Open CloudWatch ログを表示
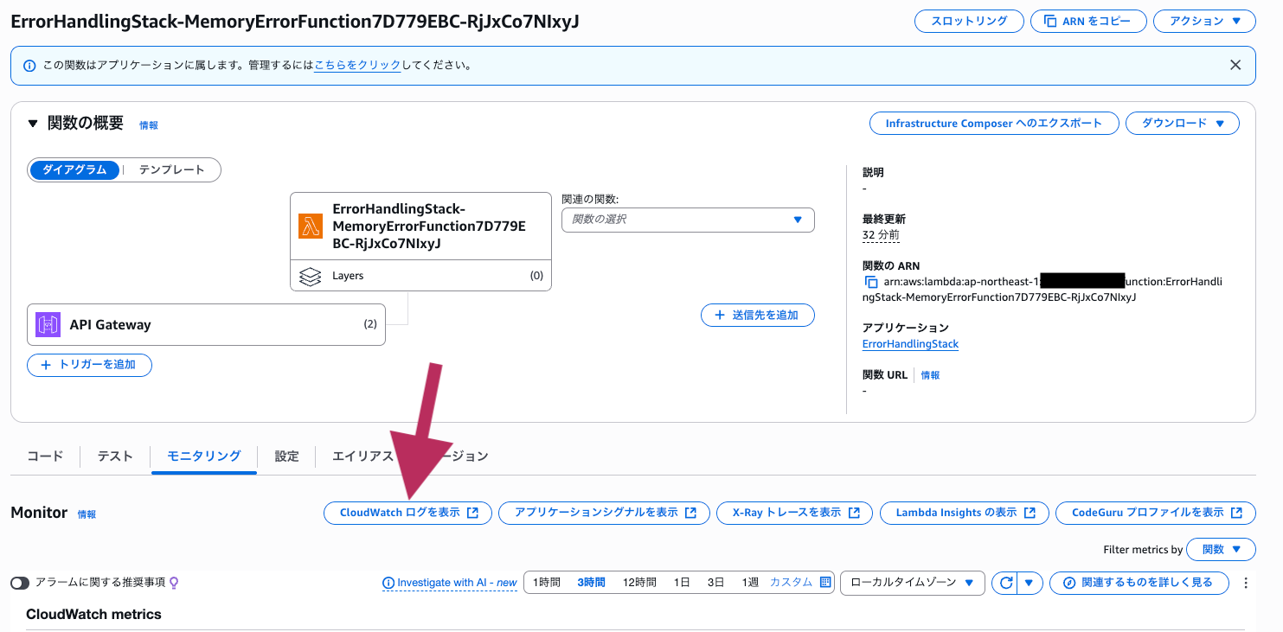1283x632 pixels. pyautogui.click(x=407, y=513)
